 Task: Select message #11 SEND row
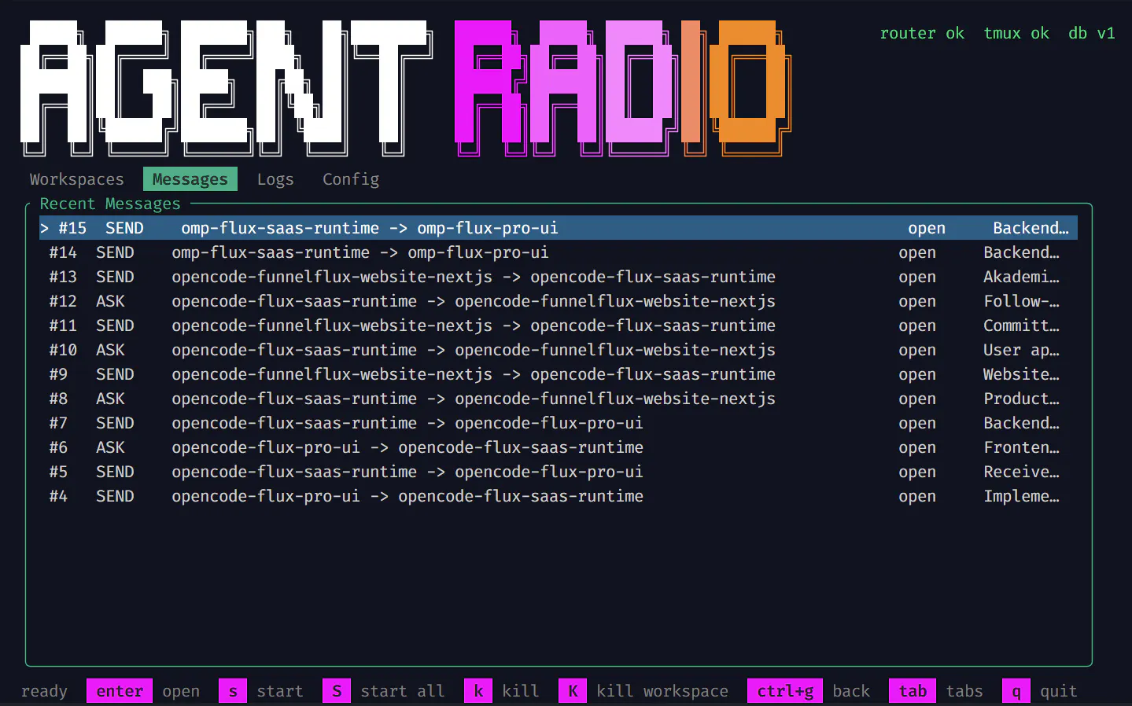click(x=559, y=325)
